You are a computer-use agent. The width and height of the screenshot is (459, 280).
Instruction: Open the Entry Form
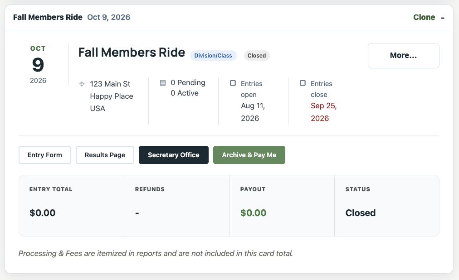pos(45,155)
